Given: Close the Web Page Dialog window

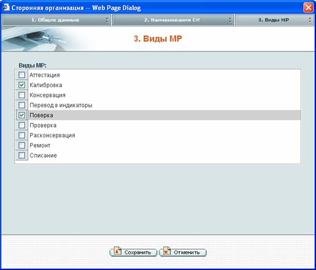Looking at the screenshot, I should click(308, 8).
